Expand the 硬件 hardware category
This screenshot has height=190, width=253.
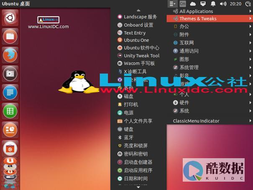click(x=210, y=103)
